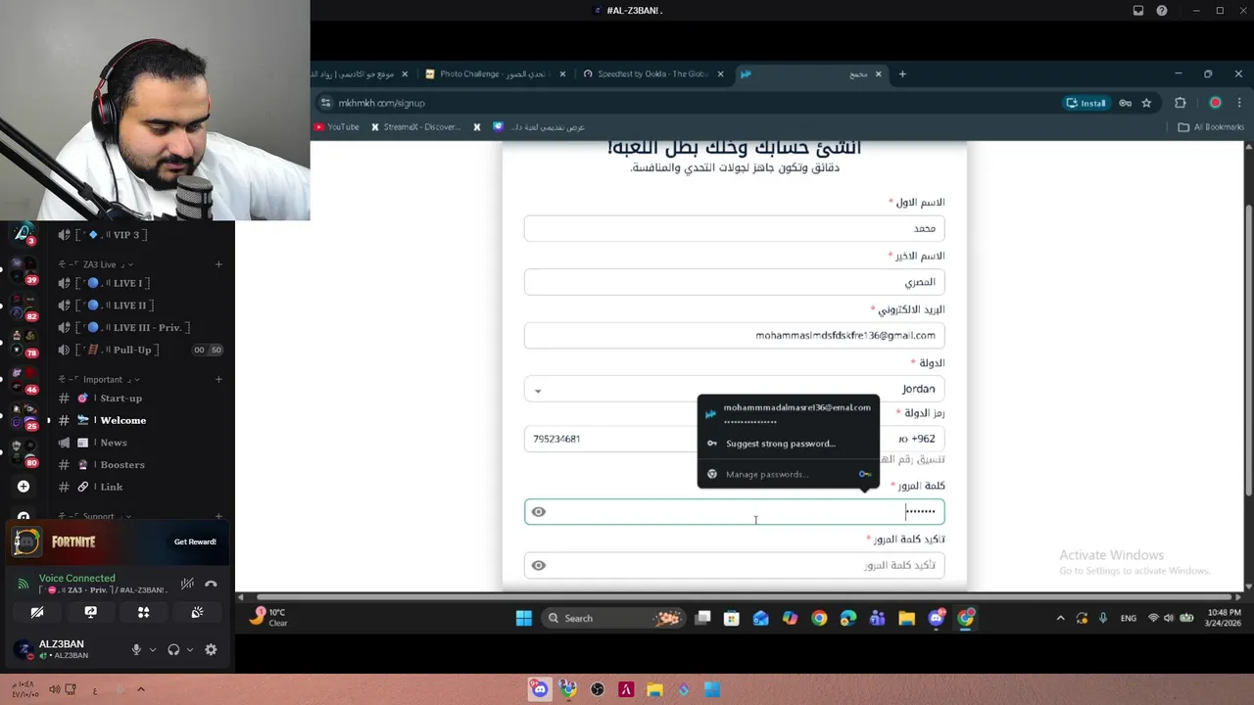Disconnect from the Discord voice call
This screenshot has height=705, width=1254.
[211, 585]
